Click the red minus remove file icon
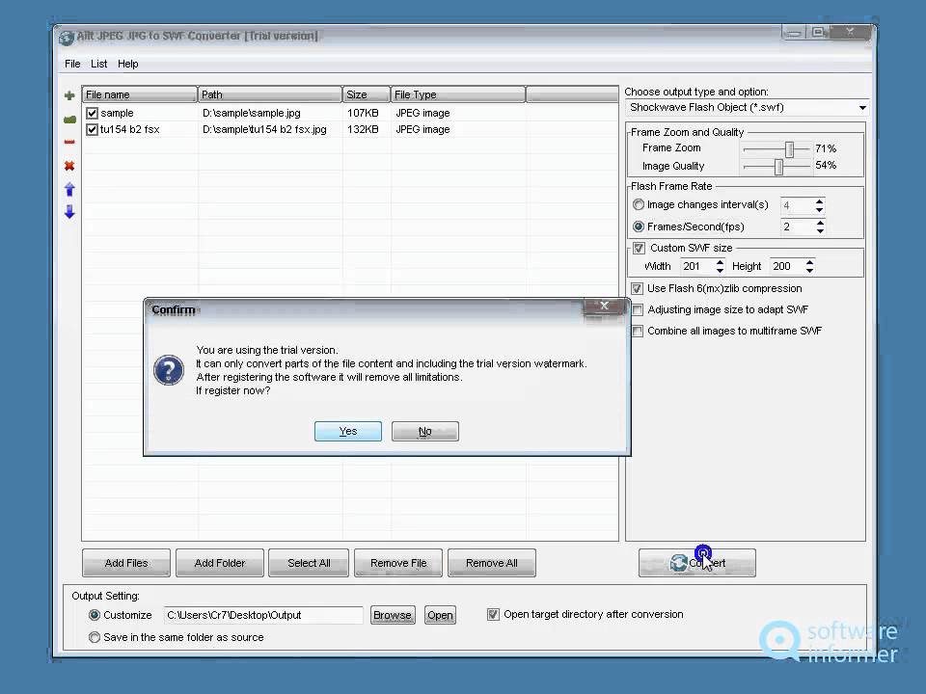Image resolution: width=926 pixels, height=694 pixels. [x=69, y=142]
